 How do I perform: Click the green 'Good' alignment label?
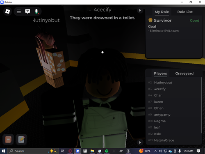tap(194, 21)
